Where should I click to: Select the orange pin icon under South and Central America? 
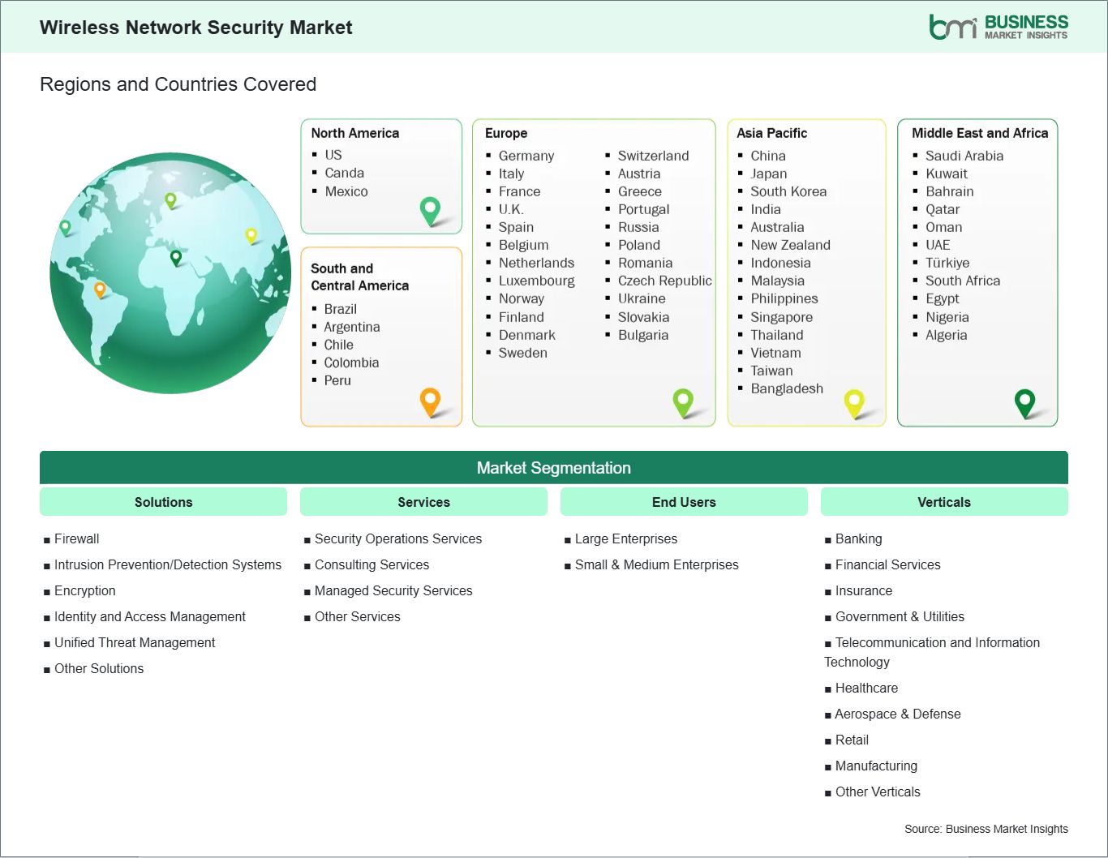click(x=429, y=401)
